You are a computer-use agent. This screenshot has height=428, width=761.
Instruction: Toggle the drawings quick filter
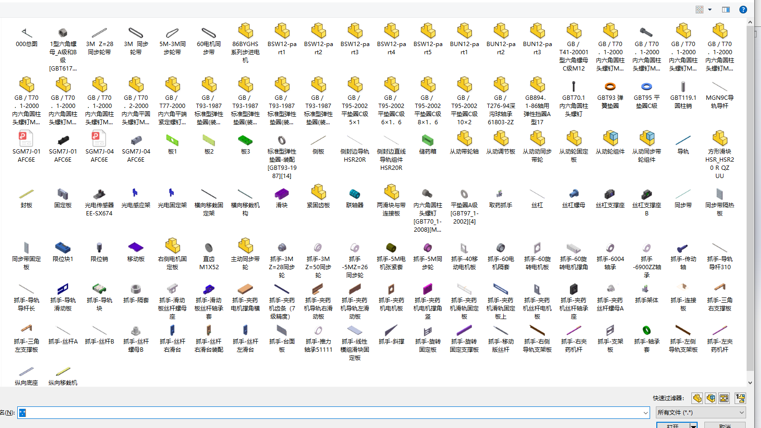(724, 398)
